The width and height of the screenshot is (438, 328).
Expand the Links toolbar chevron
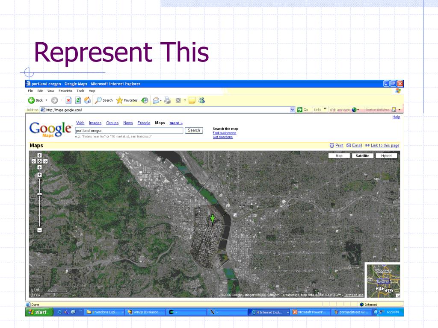pos(325,108)
